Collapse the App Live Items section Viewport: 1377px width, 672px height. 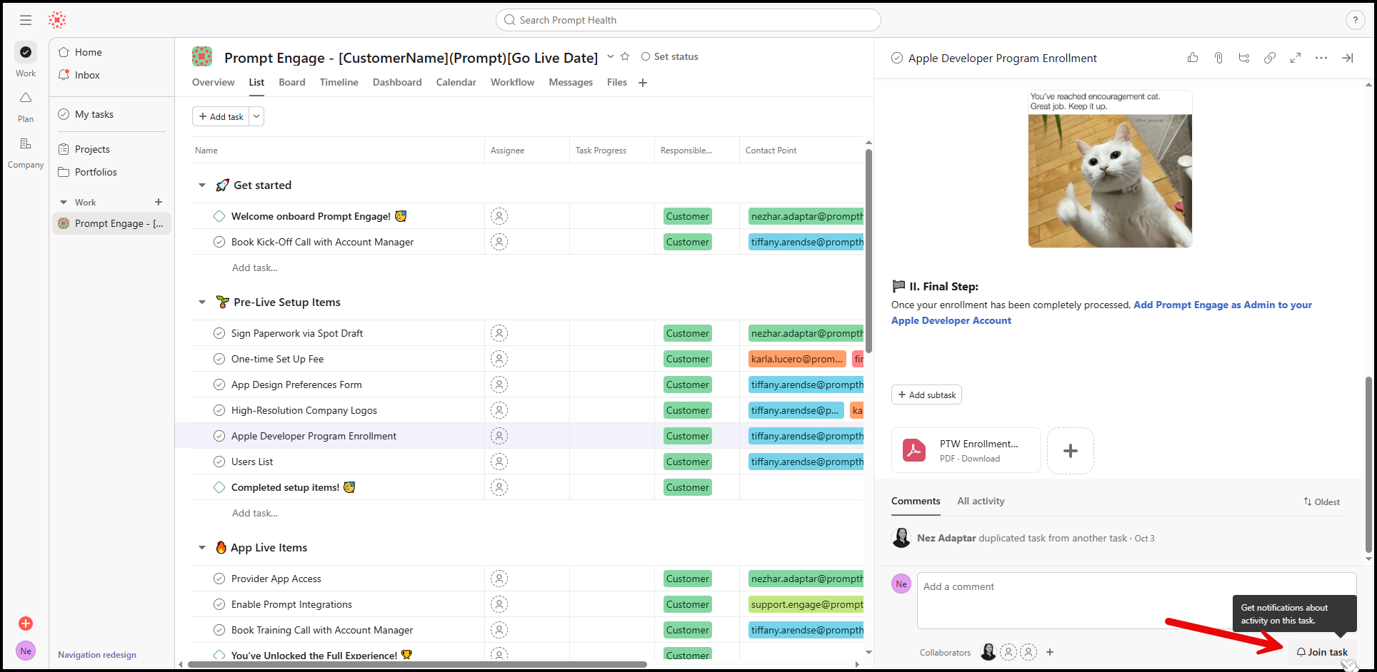(x=202, y=548)
